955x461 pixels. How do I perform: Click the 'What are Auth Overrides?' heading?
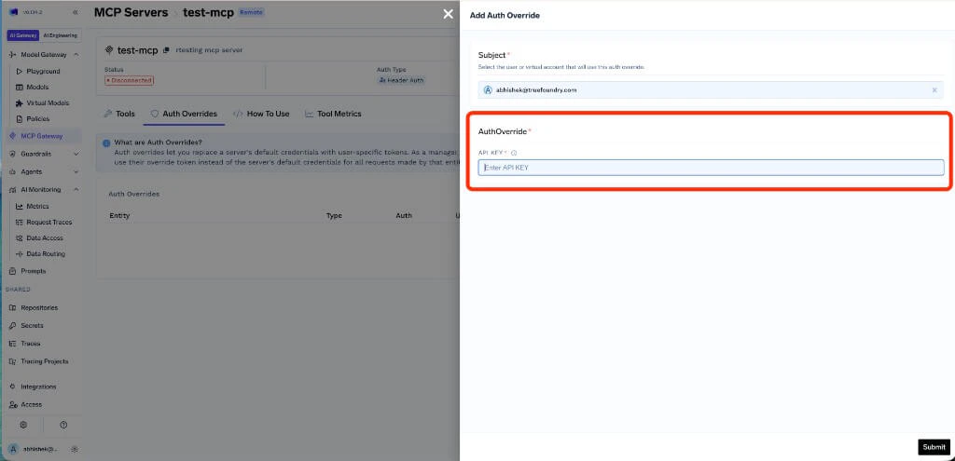point(158,142)
